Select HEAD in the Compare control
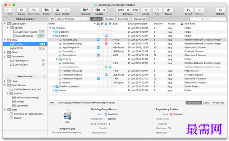 tap(135, 10)
